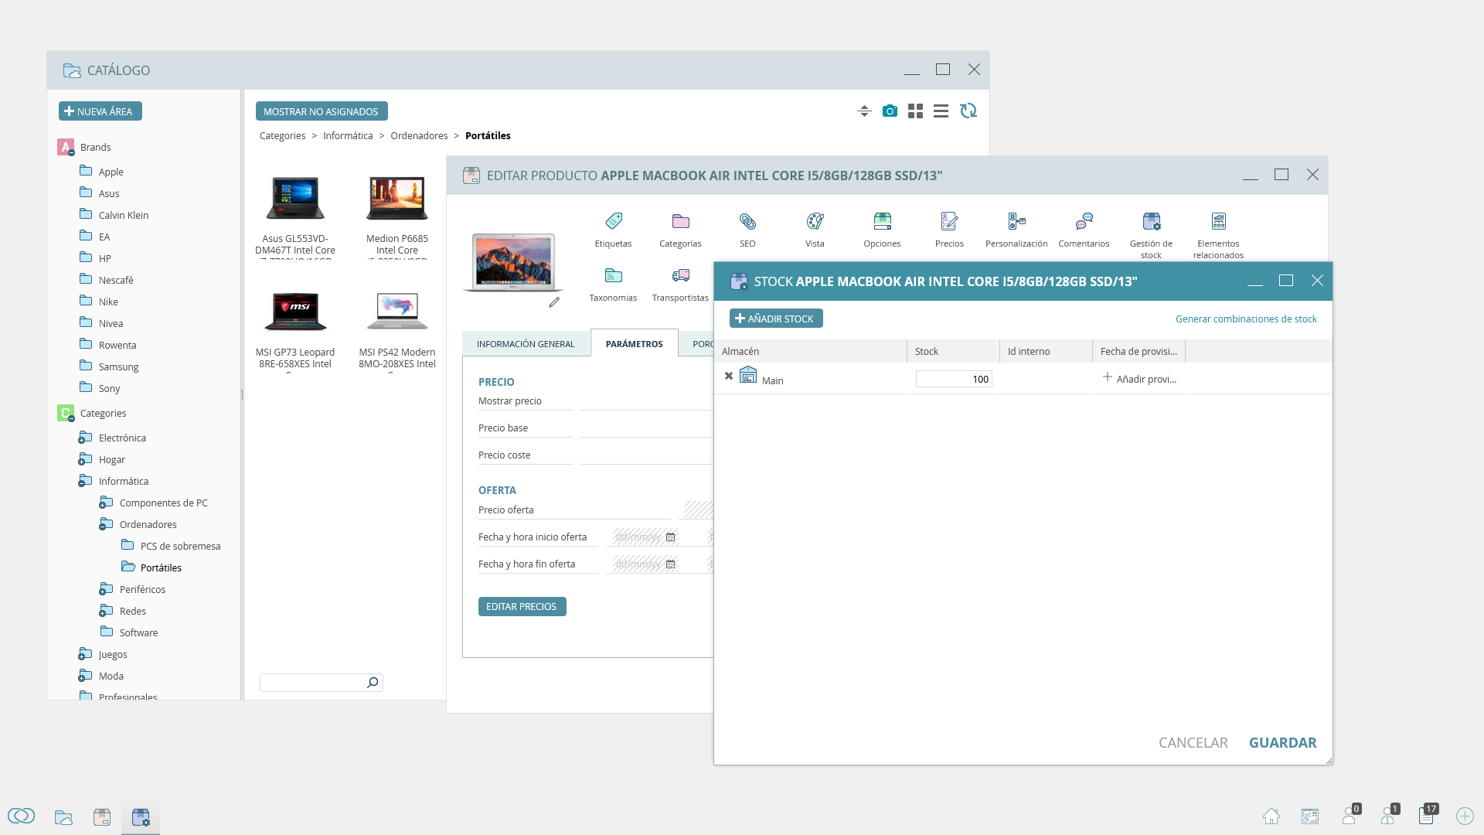This screenshot has width=1484, height=835.
Task: Switch to Parámetros tab
Action: pos(635,343)
